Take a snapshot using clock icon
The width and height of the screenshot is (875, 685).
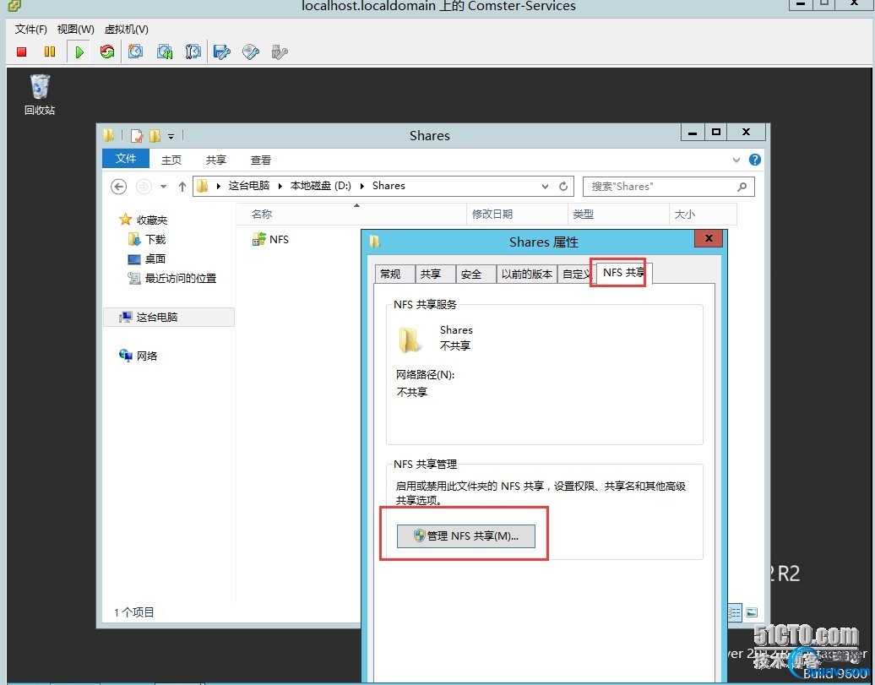(x=136, y=52)
